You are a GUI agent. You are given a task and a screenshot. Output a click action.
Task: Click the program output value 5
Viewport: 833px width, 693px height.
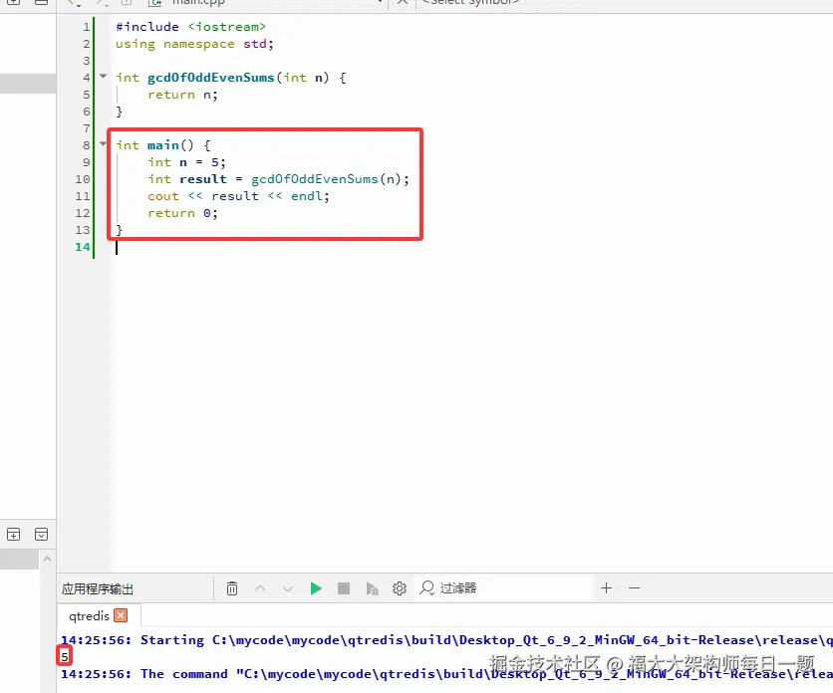(x=65, y=657)
